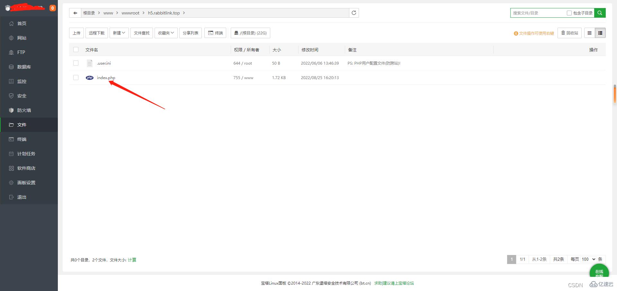Click wwwroot in the breadcrumb
The height and width of the screenshot is (291, 617).
(x=130, y=13)
